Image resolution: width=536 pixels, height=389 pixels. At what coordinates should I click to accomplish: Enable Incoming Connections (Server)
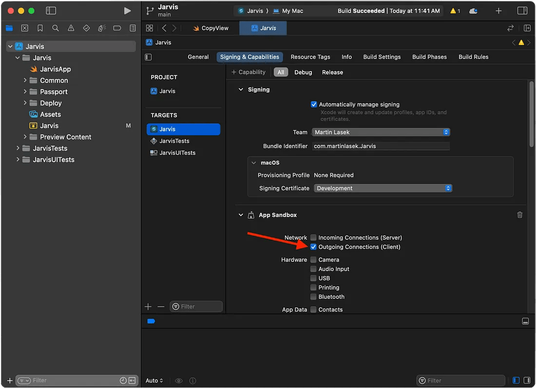point(313,238)
